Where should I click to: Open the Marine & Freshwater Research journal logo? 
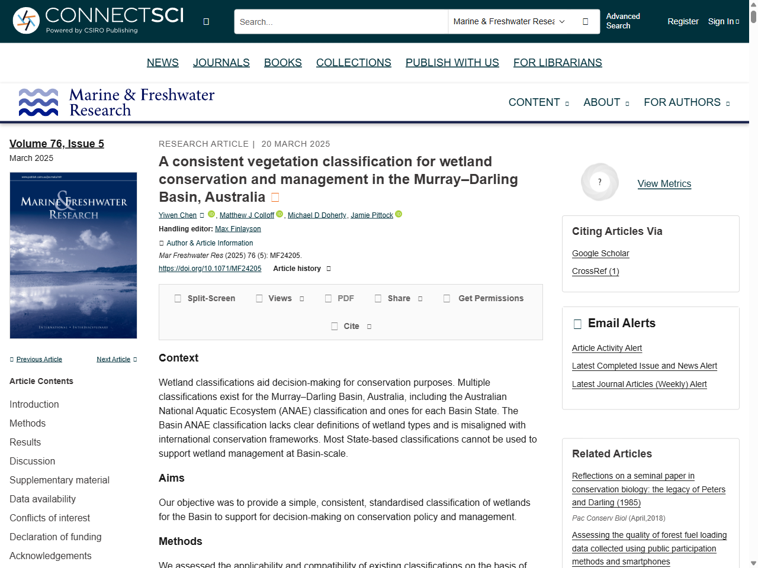coord(117,102)
